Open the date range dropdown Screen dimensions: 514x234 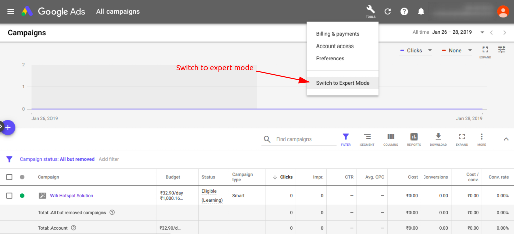(458, 32)
